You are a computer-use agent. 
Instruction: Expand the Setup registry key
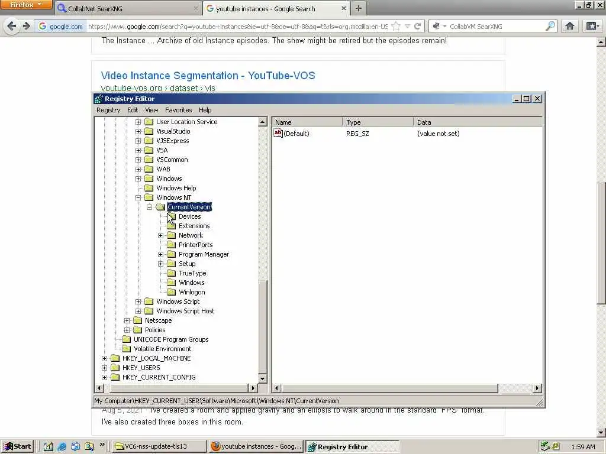point(160,264)
